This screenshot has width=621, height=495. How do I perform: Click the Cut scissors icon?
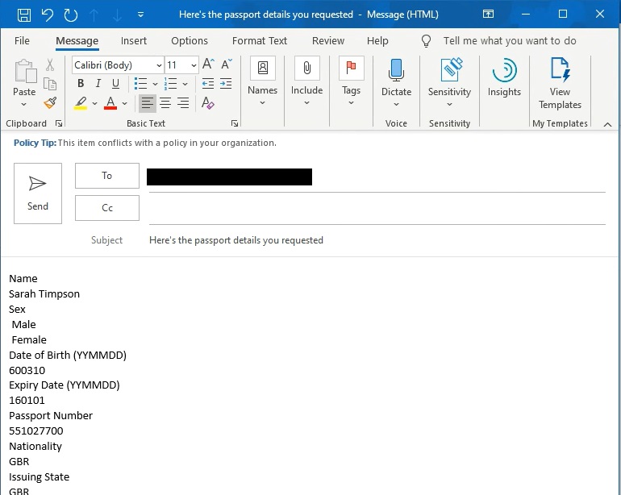(x=50, y=65)
